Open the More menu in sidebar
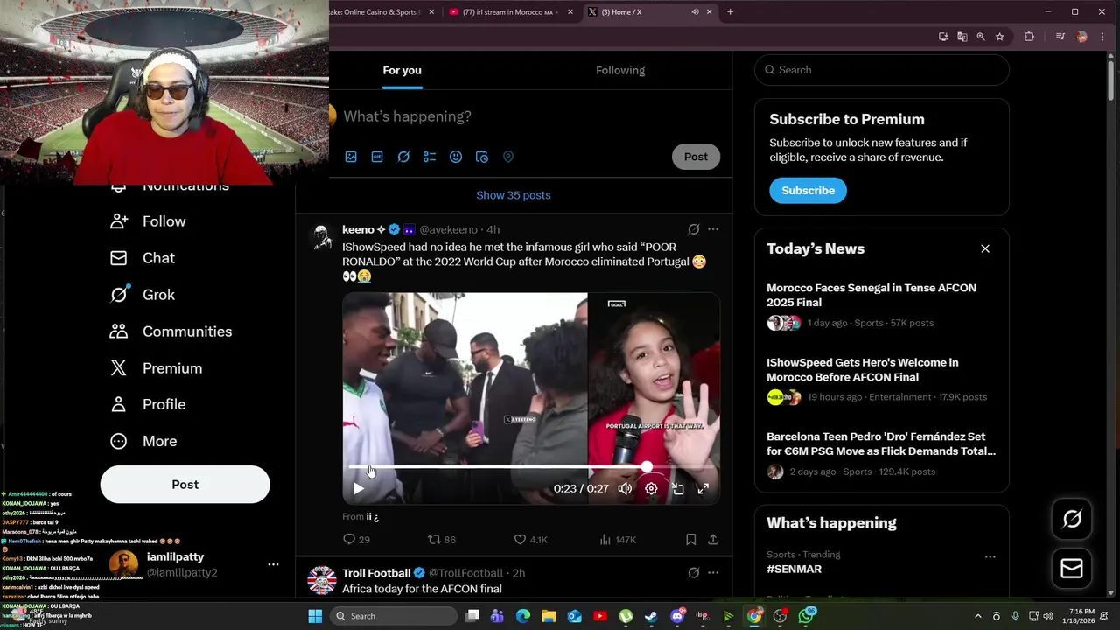The image size is (1120, 630). point(143,441)
